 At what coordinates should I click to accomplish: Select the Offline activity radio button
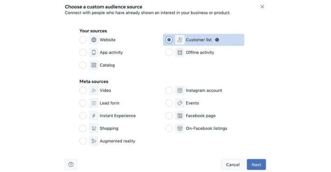coord(169,53)
